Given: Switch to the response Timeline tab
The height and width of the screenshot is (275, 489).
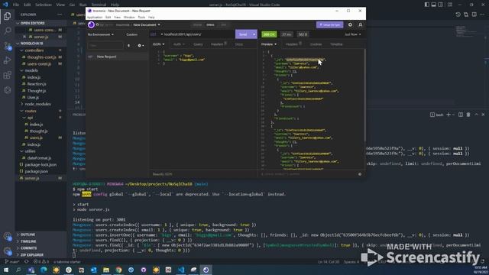Looking at the screenshot, I should (x=336, y=44).
